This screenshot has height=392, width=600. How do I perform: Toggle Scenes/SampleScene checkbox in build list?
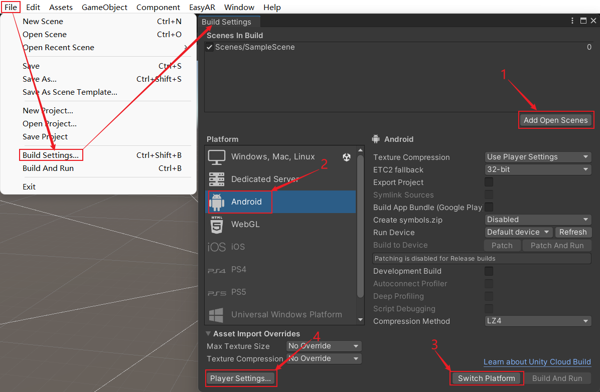(209, 48)
